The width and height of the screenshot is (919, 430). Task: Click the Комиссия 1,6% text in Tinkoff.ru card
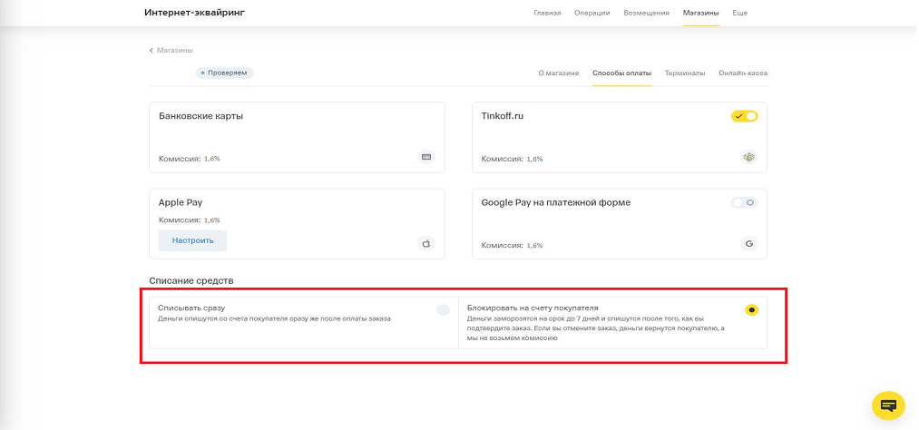pyautogui.click(x=512, y=159)
